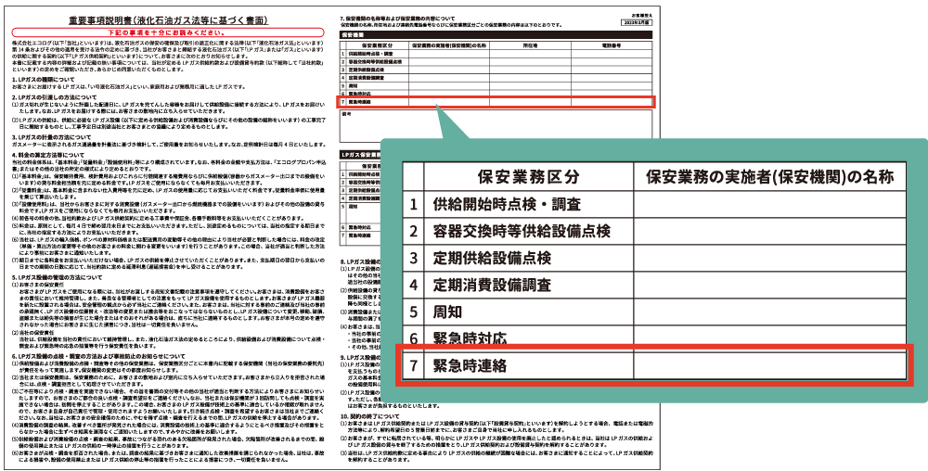Click the 電話番号 column header

[x=612, y=45]
